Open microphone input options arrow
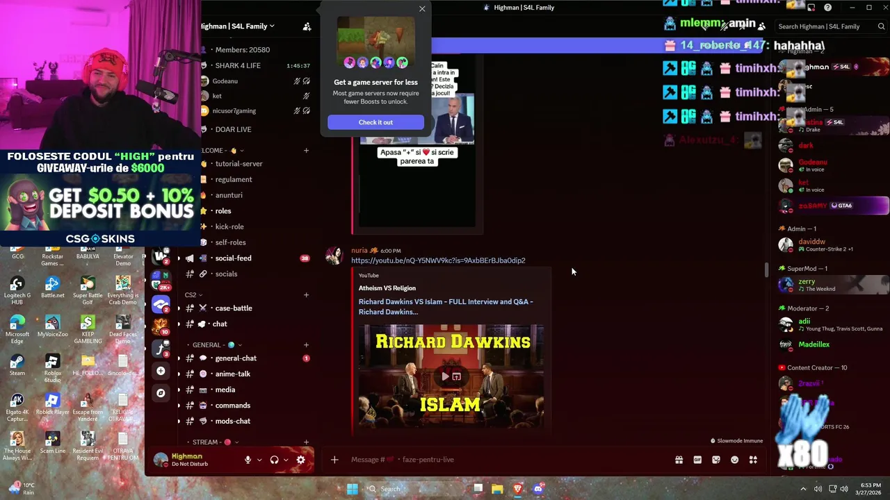This screenshot has width=890, height=500. [259, 460]
